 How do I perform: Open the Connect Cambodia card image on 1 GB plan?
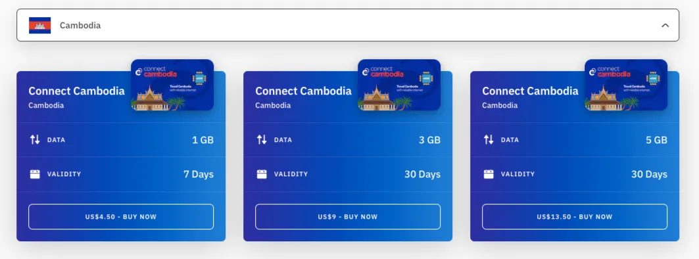click(172, 85)
